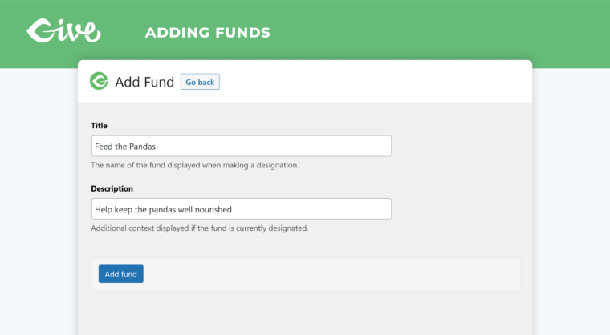Click the Add Fund page heading

coord(144,82)
